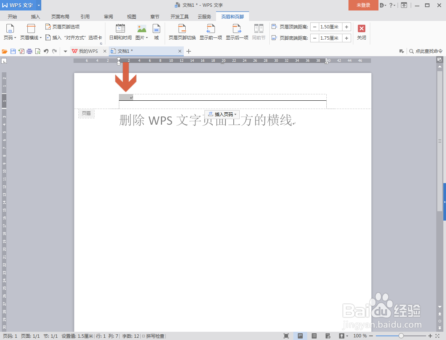The height and width of the screenshot is (340, 446).
Task: Open the eye protection mode dropdown
Action: pyautogui.click(x=343, y=336)
